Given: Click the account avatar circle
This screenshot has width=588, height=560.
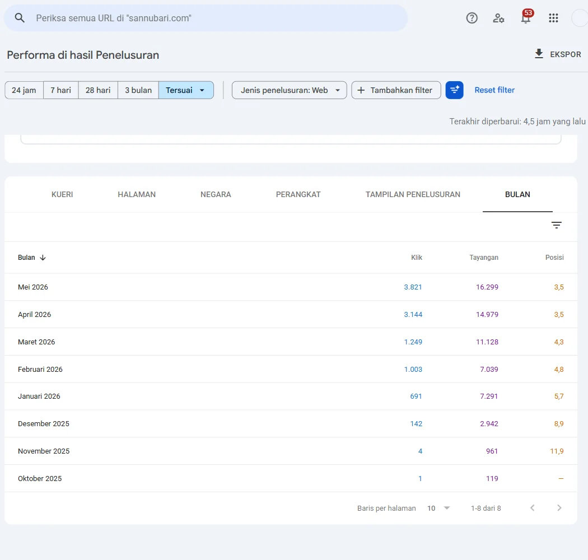Looking at the screenshot, I should [580, 18].
